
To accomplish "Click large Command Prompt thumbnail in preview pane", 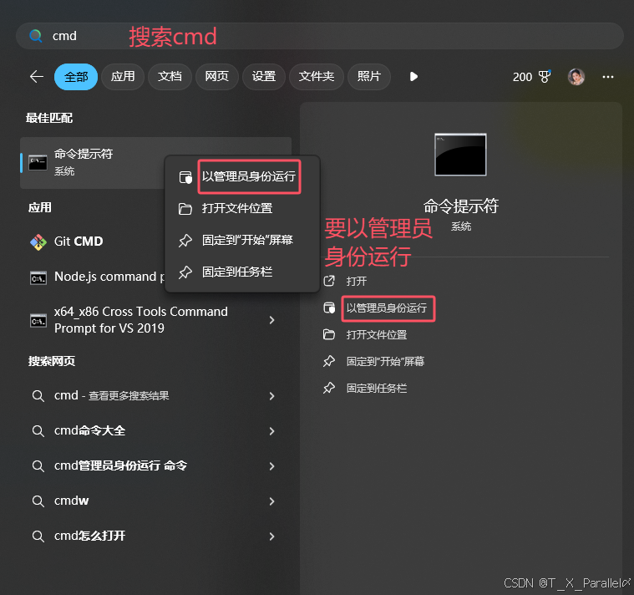I will [460, 155].
